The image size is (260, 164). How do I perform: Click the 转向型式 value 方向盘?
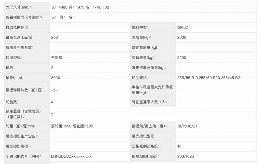[x=57, y=58]
